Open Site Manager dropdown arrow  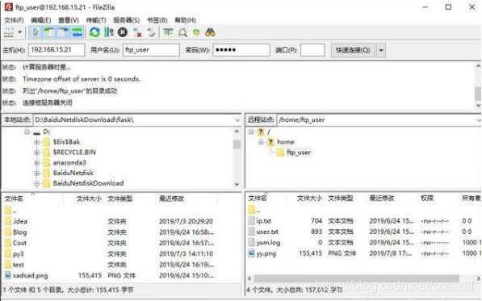click(19, 32)
